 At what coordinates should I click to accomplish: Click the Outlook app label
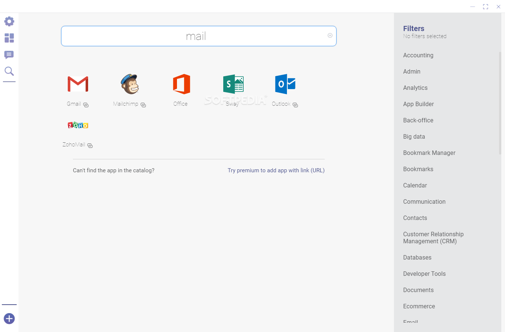point(281,104)
